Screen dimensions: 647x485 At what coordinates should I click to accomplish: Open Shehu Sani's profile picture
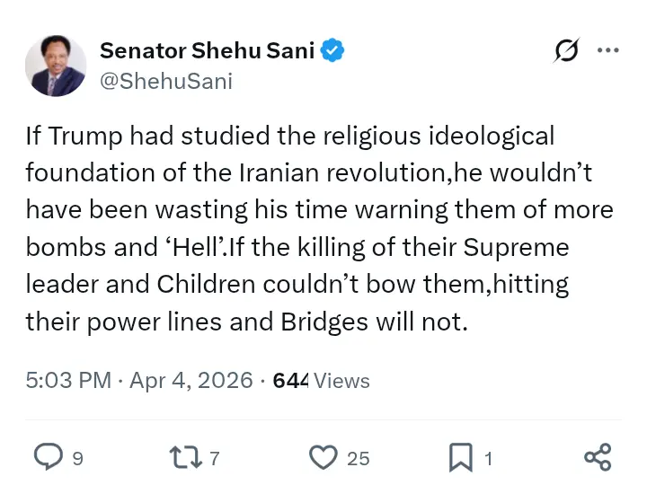(x=56, y=66)
